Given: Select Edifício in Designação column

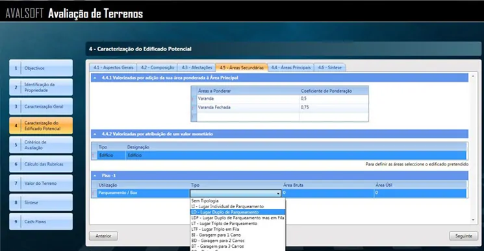Looking at the screenshot, I should coord(296,155).
